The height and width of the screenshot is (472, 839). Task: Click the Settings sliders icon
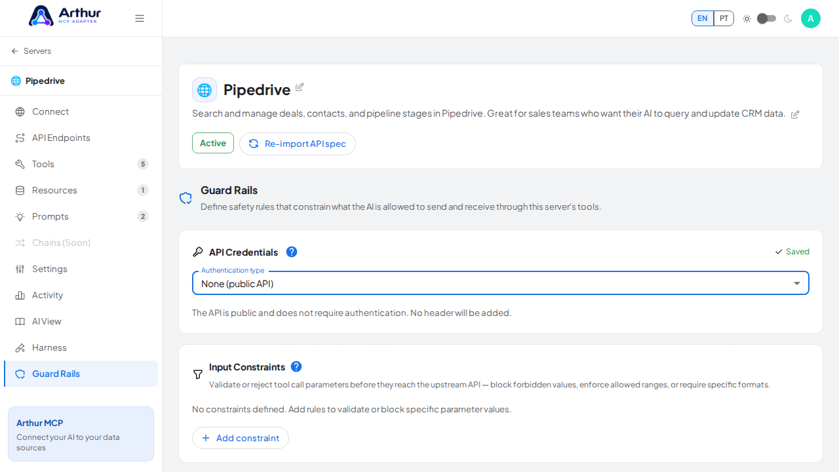(20, 269)
